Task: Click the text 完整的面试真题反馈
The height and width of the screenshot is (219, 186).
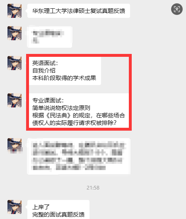Action: coord(58,214)
